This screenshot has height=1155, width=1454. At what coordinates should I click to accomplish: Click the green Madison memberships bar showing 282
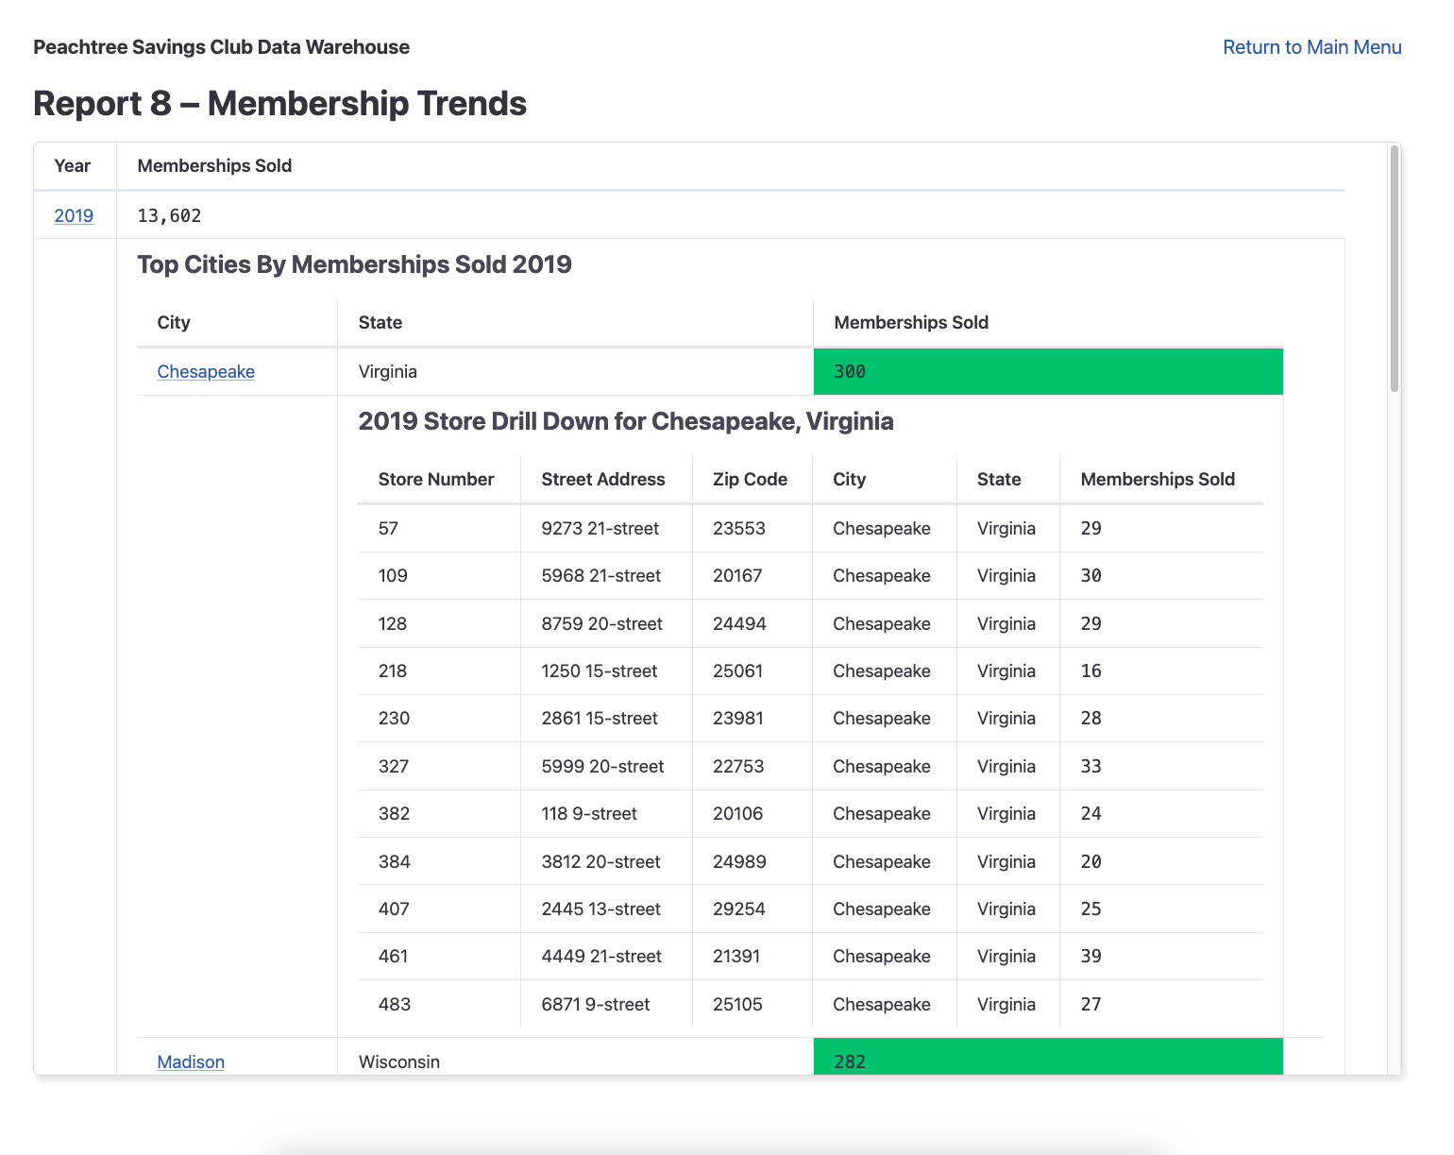pos(1048,1062)
